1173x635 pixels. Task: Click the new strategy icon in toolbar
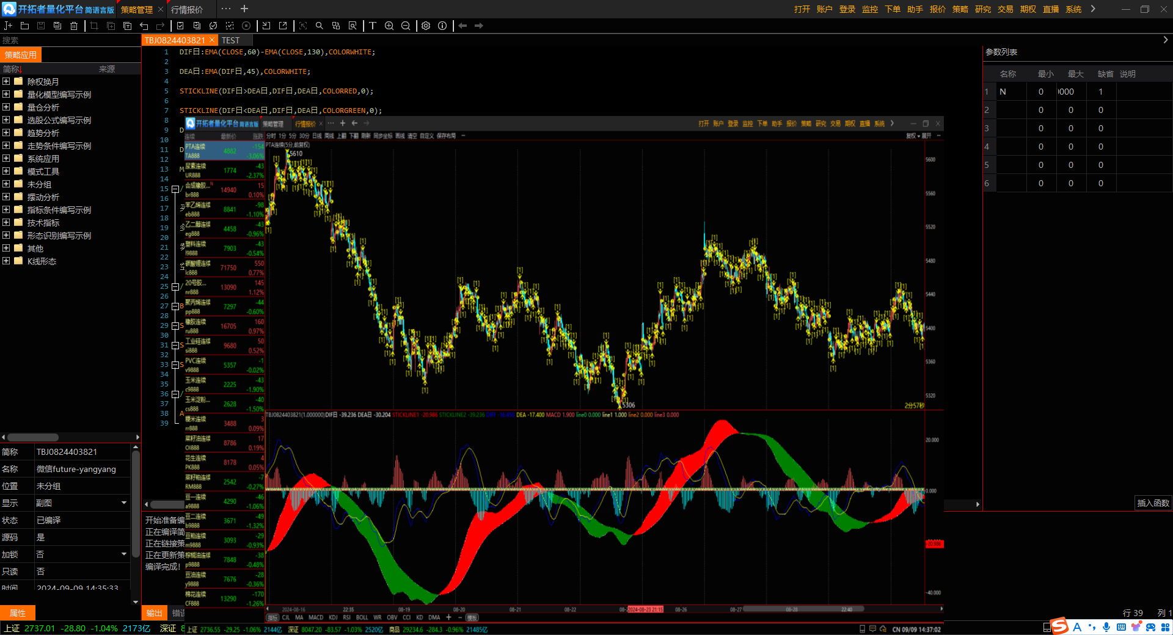coord(8,26)
